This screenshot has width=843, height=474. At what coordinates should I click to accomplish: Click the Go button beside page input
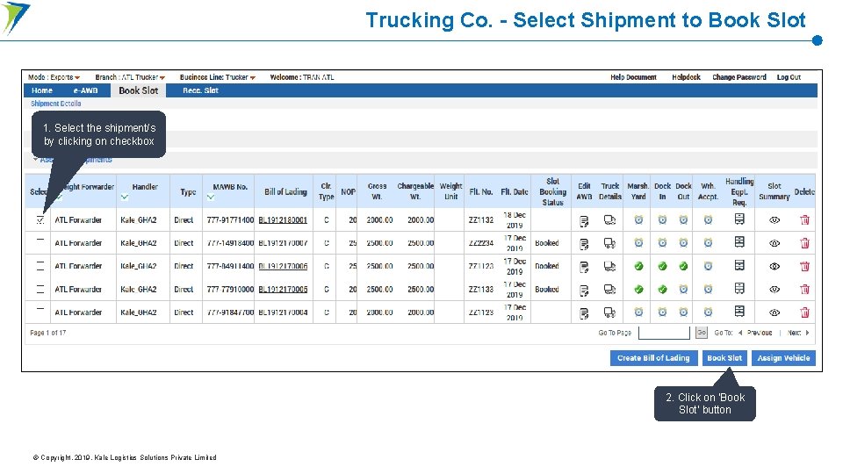701,333
